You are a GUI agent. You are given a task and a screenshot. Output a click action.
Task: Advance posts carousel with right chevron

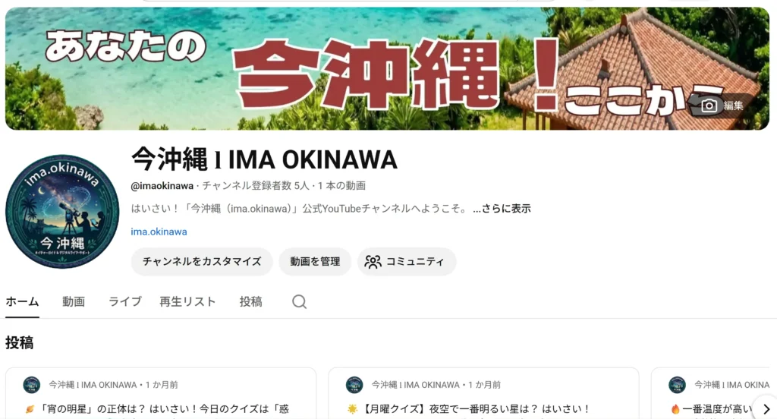[x=766, y=408]
